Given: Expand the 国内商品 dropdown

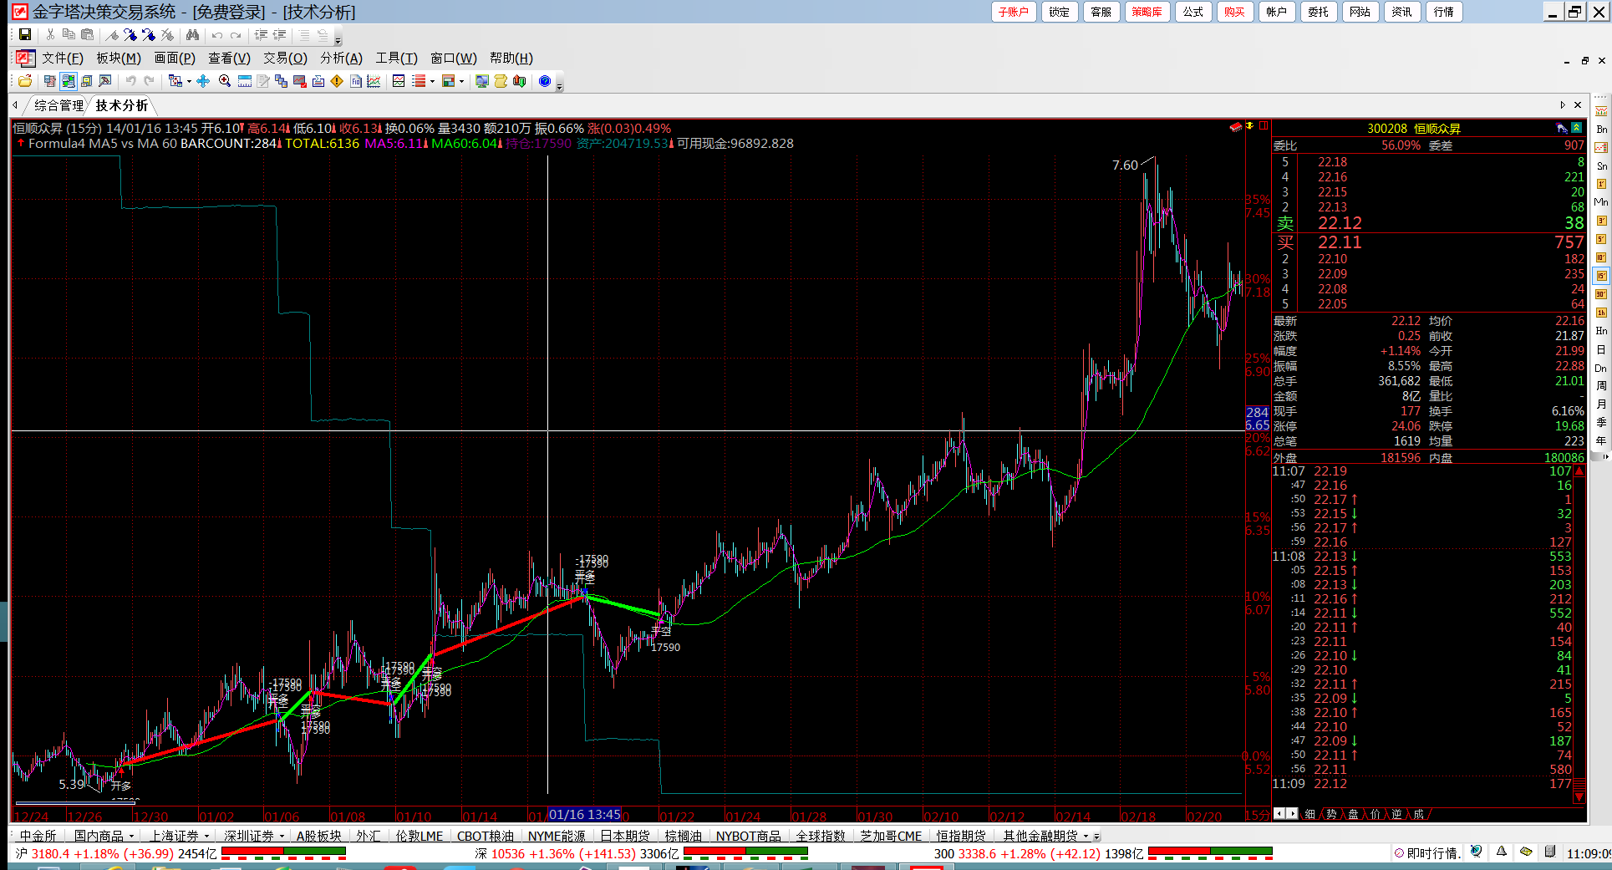Looking at the screenshot, I should [131, 836].
